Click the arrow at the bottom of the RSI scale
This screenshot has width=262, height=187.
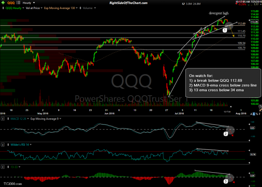pos(249,163)
